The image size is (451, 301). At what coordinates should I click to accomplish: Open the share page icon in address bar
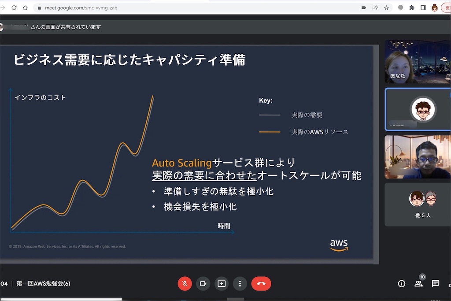coord(375,8)
